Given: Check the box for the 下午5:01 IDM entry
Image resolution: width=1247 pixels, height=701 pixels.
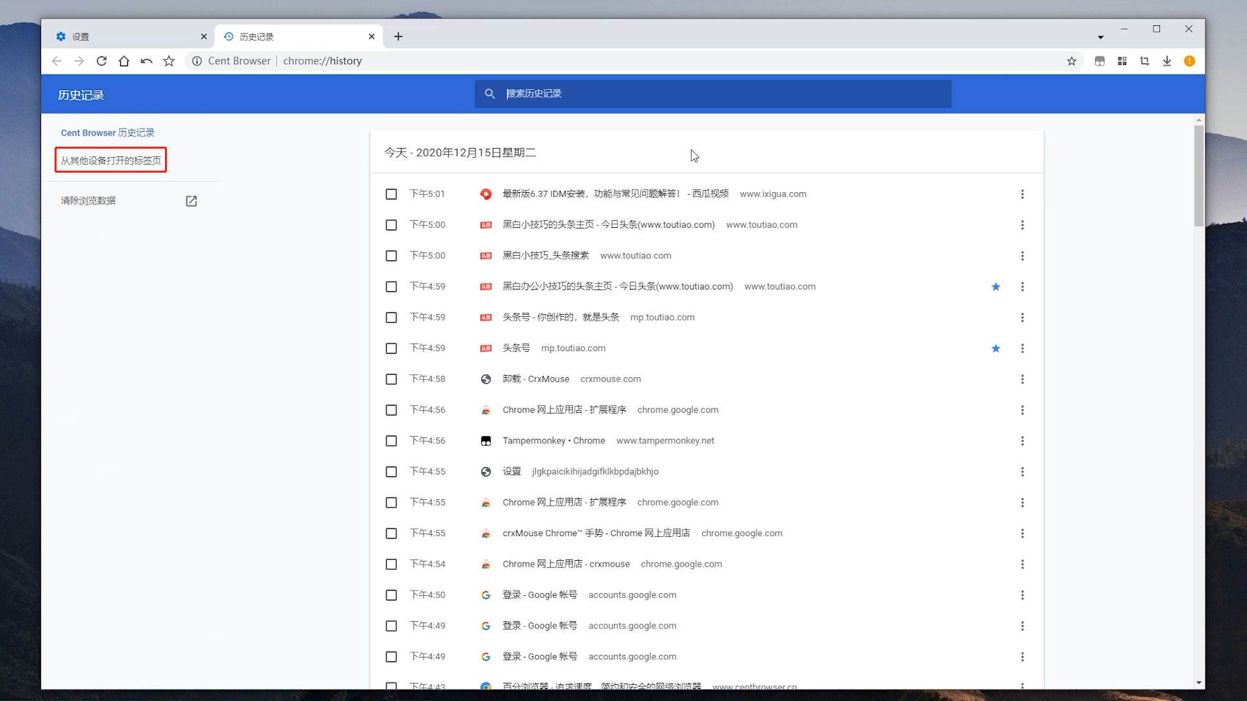Looking at the screenshot, I should tap(391, 194).
